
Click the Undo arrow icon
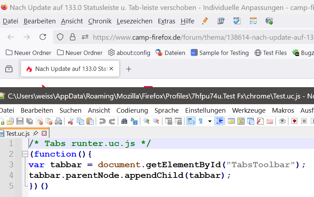103,121
